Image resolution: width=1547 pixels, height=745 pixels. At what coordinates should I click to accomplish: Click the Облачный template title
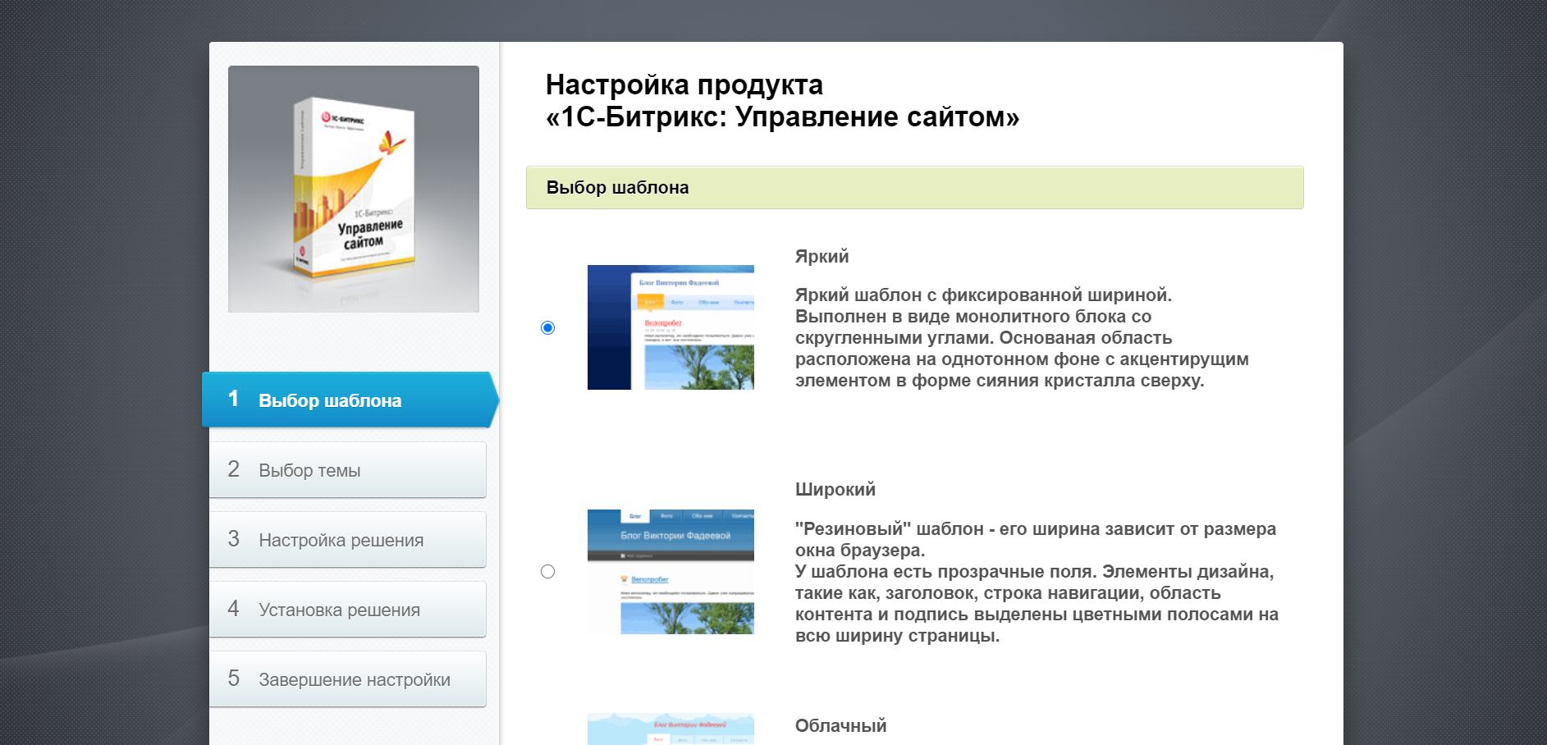[x=841, y=725]
